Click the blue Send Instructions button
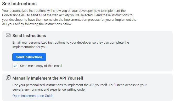175x104 pixels. coord(29,57)
